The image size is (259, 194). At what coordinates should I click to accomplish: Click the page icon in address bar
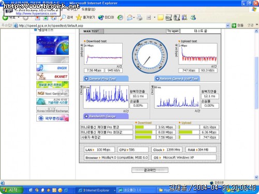pos(16,25)
